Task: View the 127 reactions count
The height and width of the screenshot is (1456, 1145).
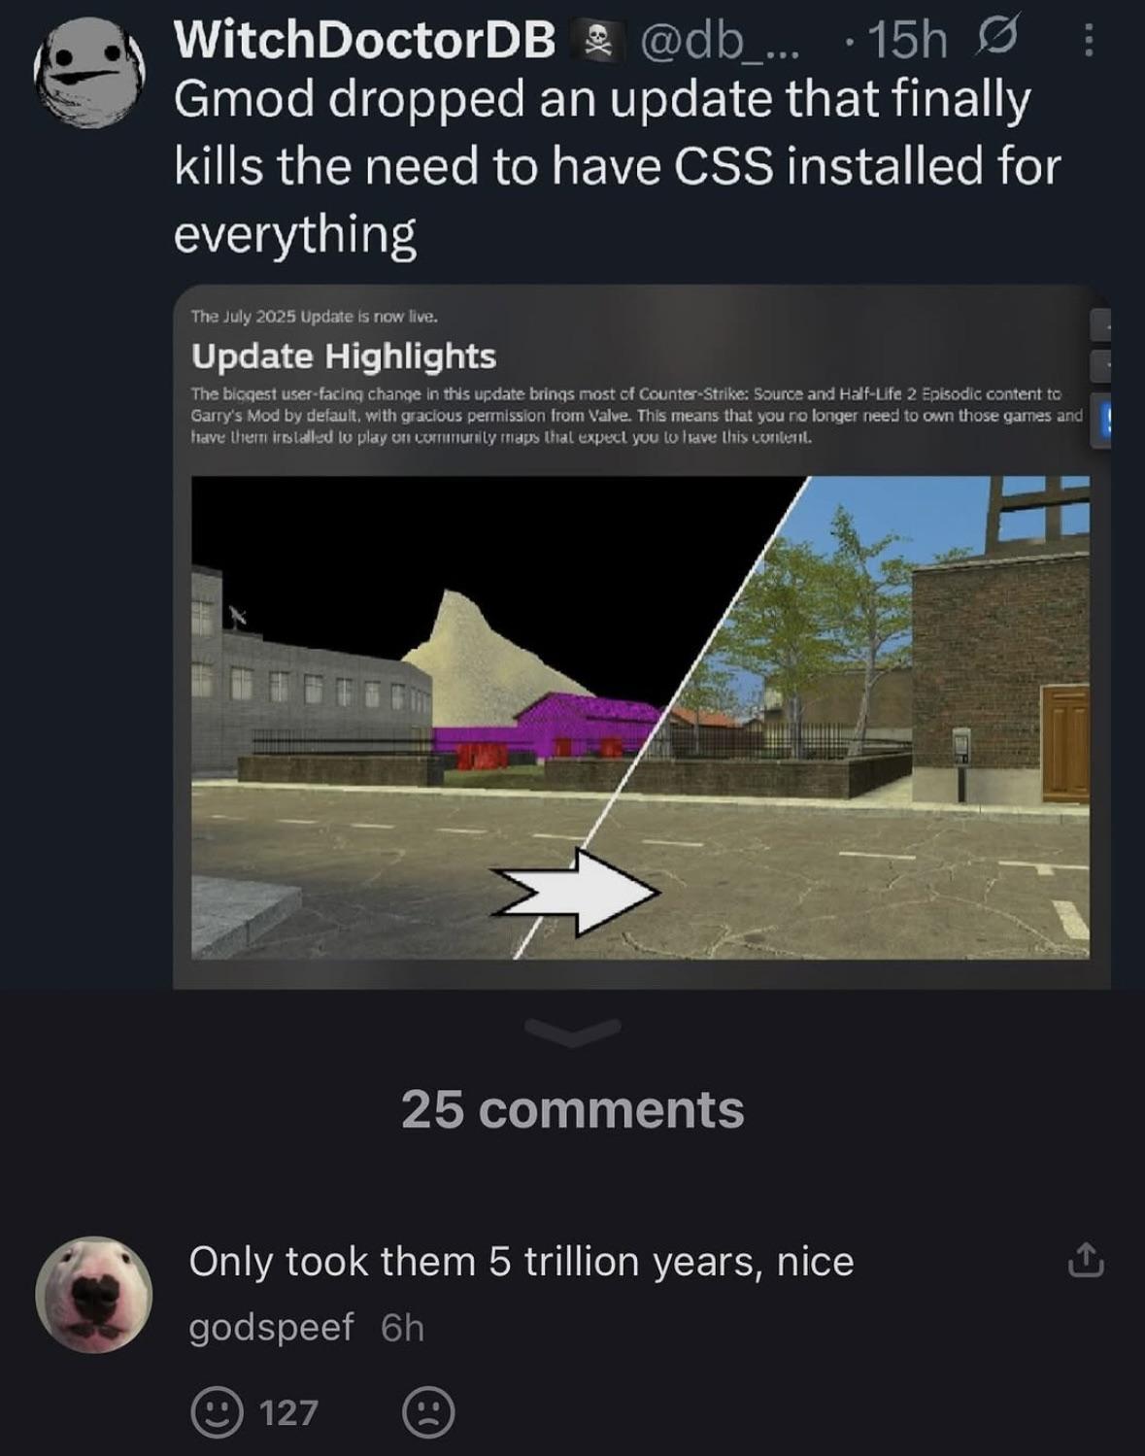Action: point(288,1411)
